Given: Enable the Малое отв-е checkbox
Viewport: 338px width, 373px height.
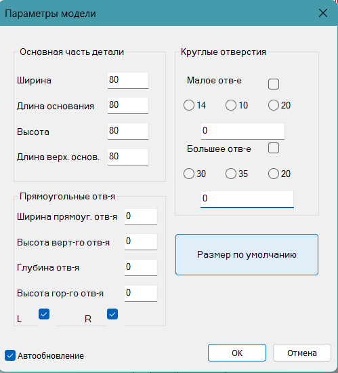Looking at the screenshot, I should click(274, 84).
